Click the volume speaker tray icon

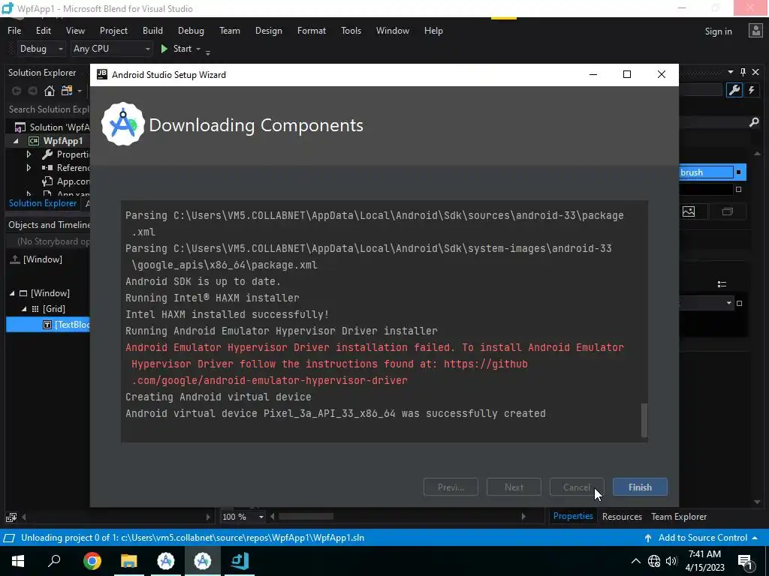tap(671, 561)
